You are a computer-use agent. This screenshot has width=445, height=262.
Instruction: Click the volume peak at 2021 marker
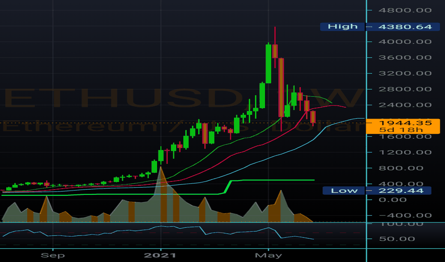(x=160, y=168)
